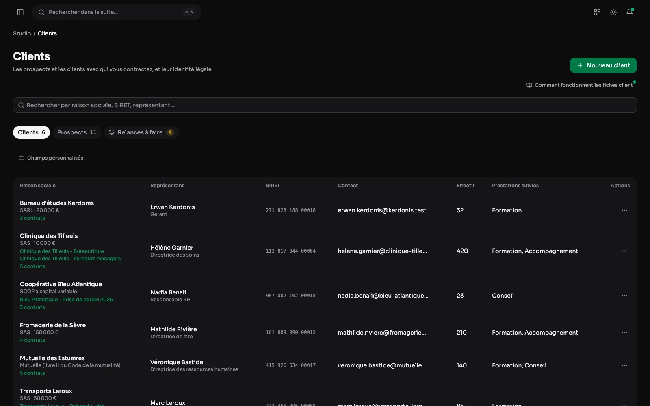This screenshot has height=406, width=650.
Task: Click the Clients breadcrumb item
Action: (47, 33)
